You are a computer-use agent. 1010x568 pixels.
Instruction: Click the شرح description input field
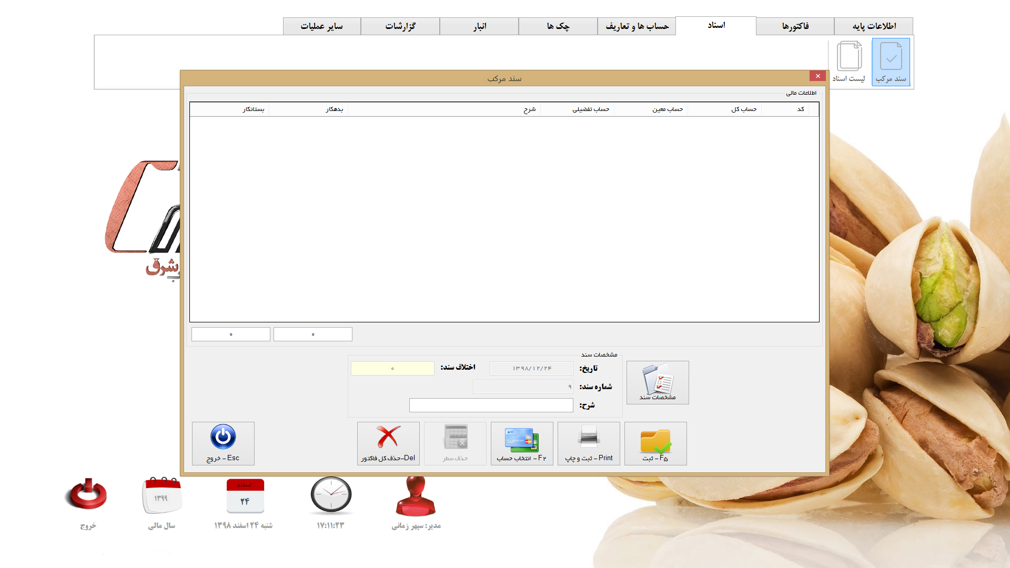pyautogui.click(x=491, y=405)
